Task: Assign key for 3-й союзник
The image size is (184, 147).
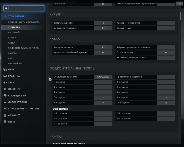Action: click(103, 119)
